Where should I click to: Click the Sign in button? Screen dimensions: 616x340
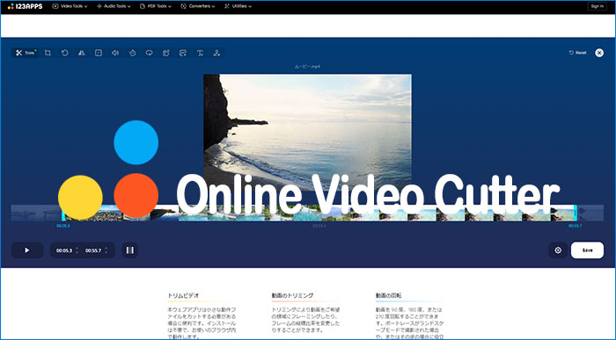click(597, 6)
